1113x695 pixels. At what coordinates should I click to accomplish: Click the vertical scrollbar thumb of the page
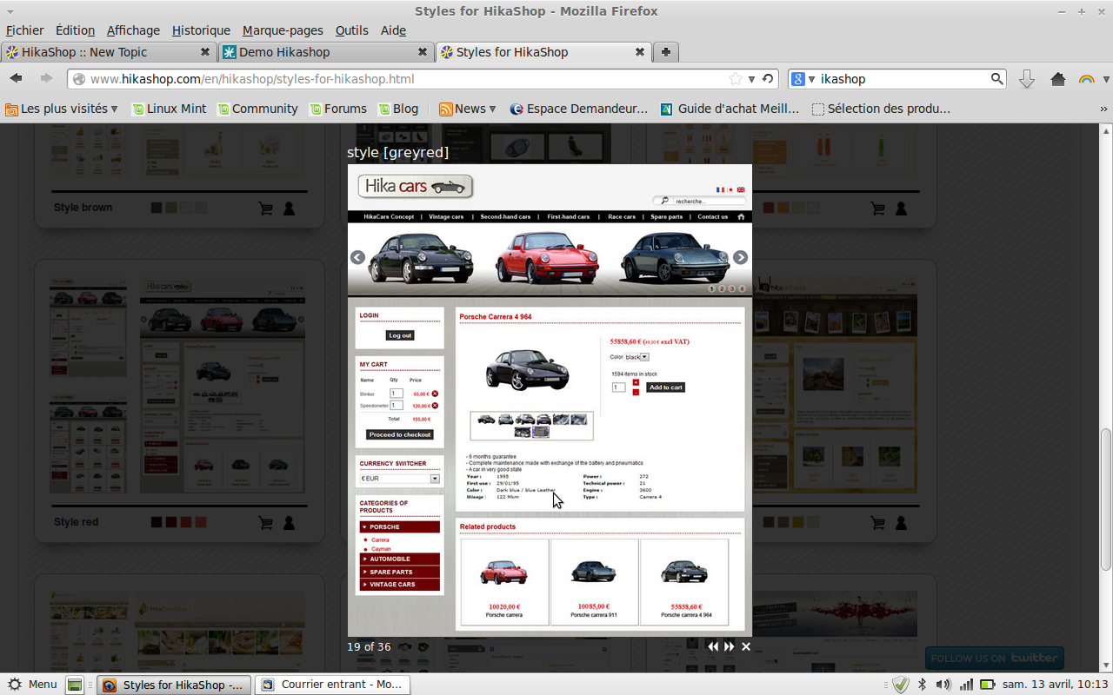[1105, 499]
